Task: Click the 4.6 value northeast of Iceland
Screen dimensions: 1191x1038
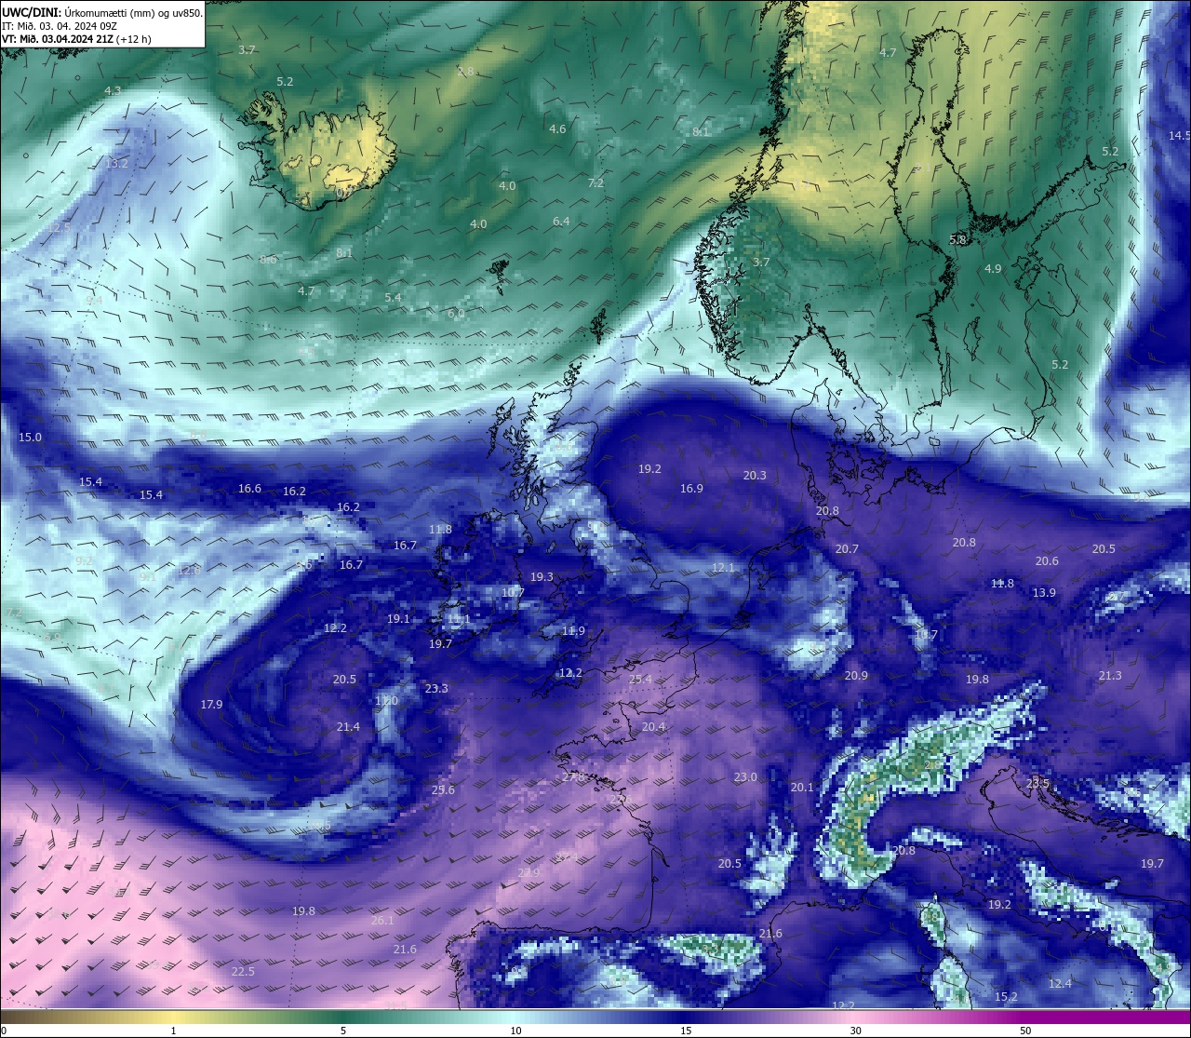Action: point(557,128)
